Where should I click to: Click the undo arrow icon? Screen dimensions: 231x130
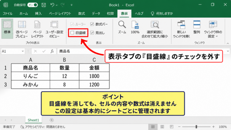pos(52,5)
